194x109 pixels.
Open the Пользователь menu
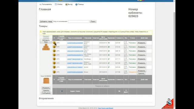coord(46,4)
